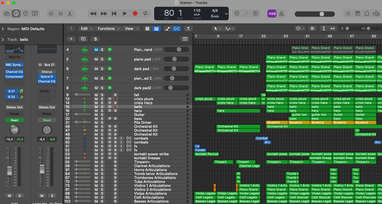Click the Channel EQ plugin on bells strip
The height and width of the screenshot is (204, 382).
pos(14,72)
